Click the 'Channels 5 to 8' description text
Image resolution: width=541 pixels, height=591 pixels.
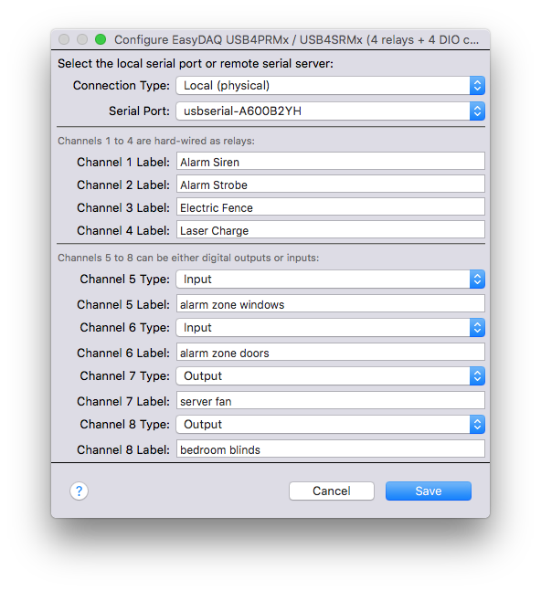tap(188, 258)
